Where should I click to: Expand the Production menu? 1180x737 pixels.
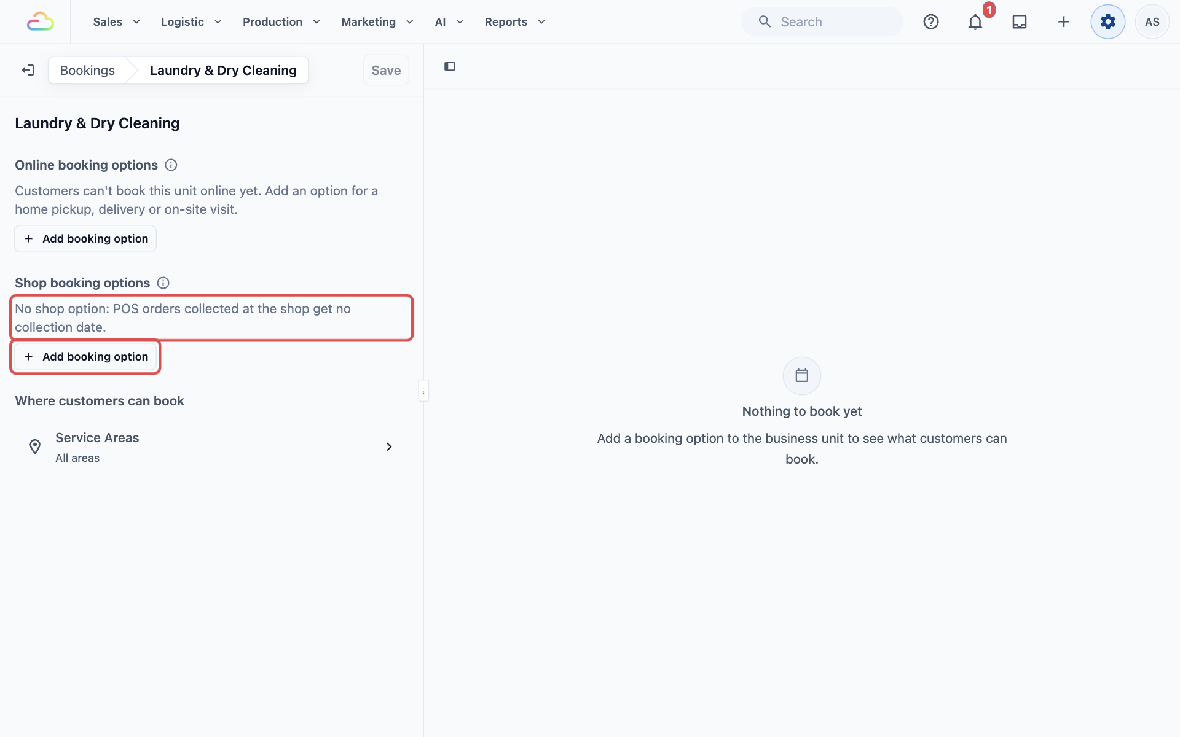point(281,21)
